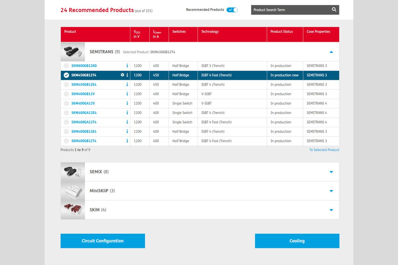
Task: Click the Product Status column header
Action: pos(282,32)
